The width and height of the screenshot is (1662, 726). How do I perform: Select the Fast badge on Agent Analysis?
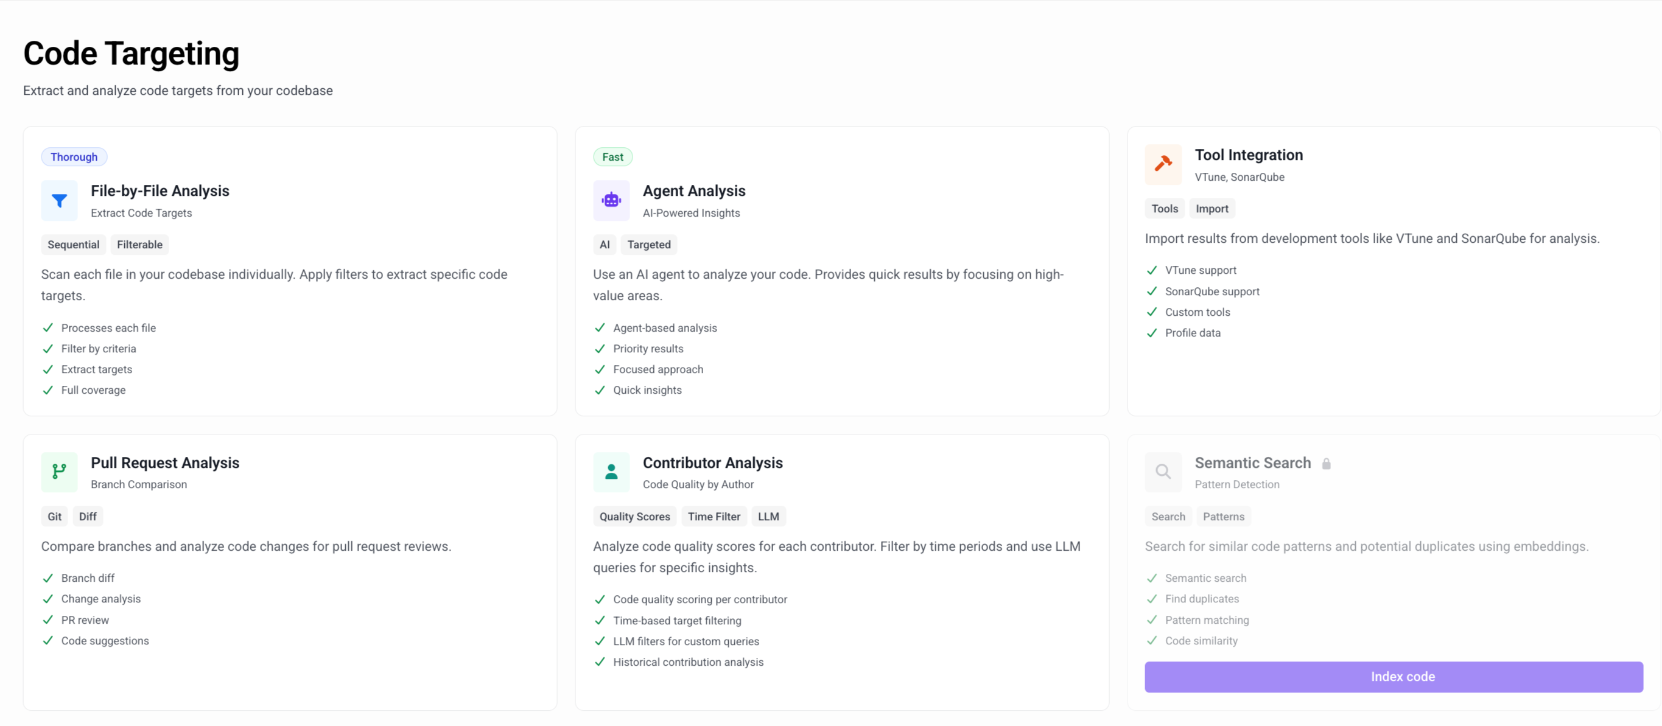612,156
